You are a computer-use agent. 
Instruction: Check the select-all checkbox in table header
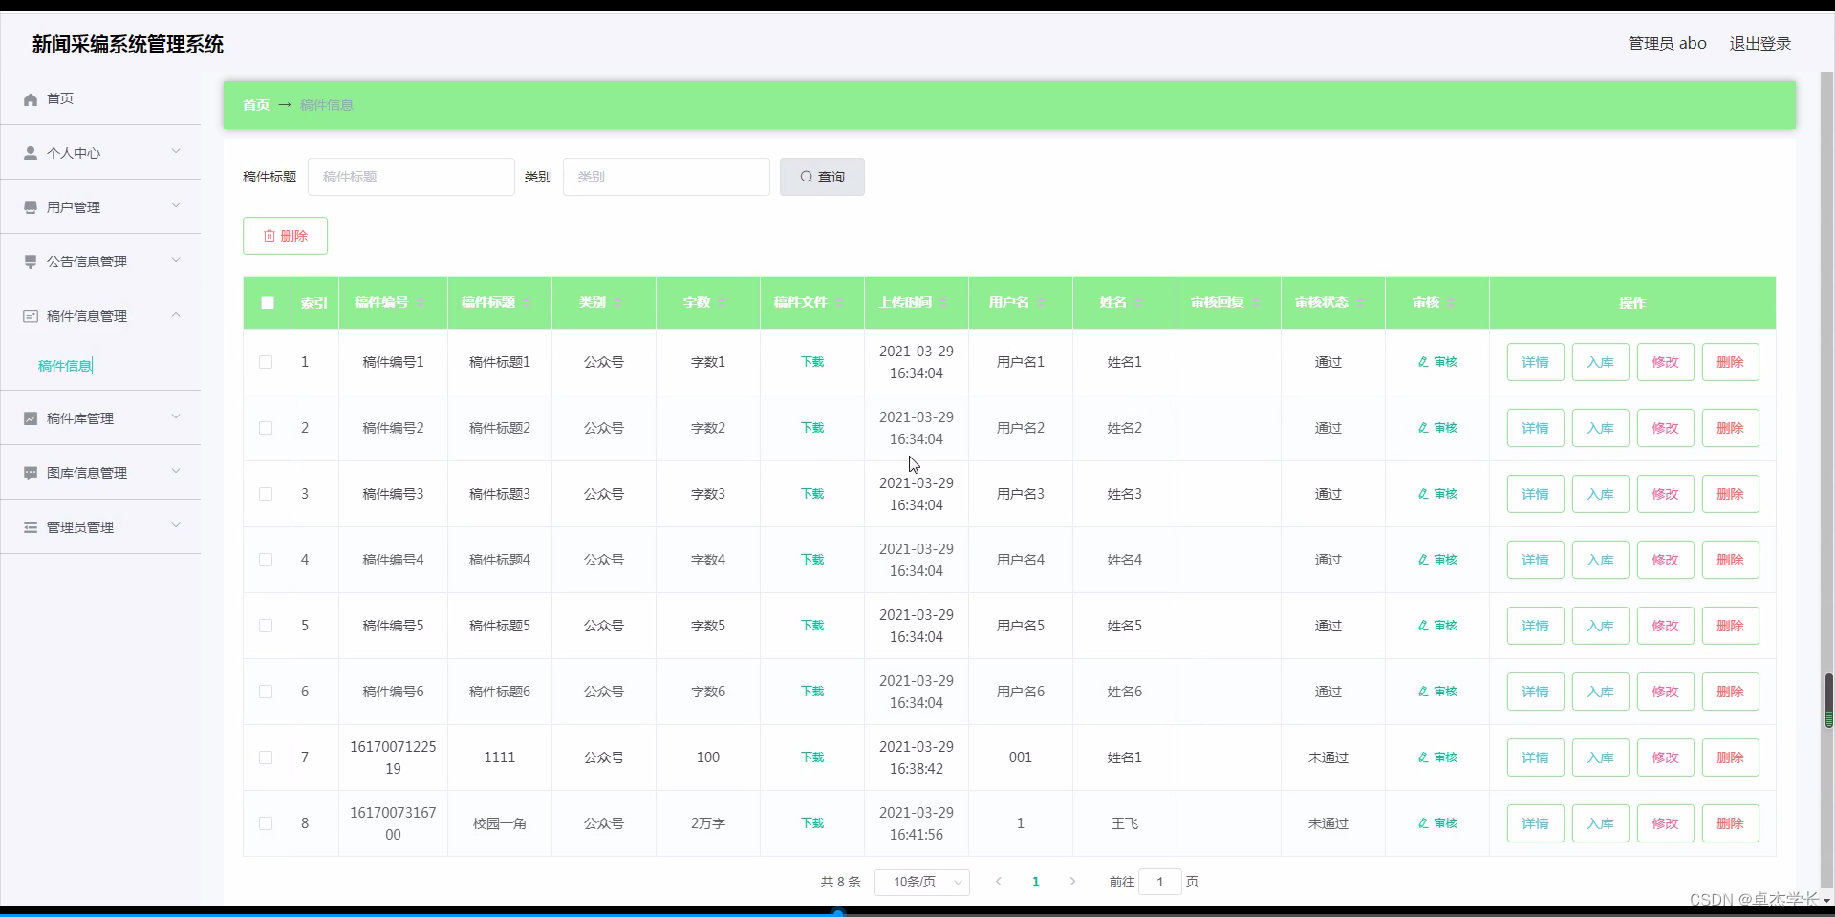pos(266,304)
